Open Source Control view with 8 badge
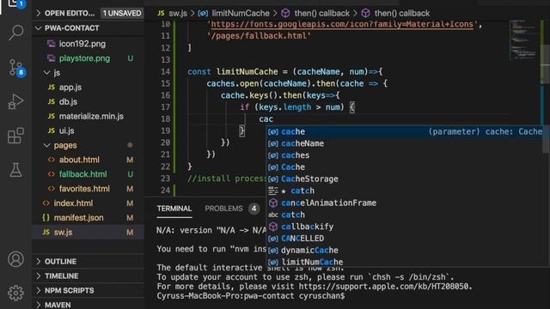The height and width of the screenshot is (309, 550). (x=15, y=67)
